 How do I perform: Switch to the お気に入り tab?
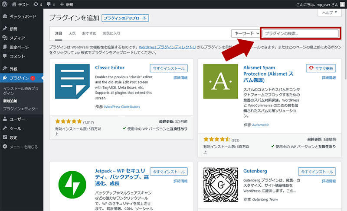tap(111, 33)
